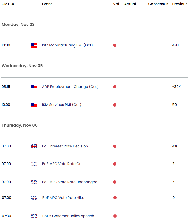Click red volatility dot for Bailey speech

click(115, 216)
